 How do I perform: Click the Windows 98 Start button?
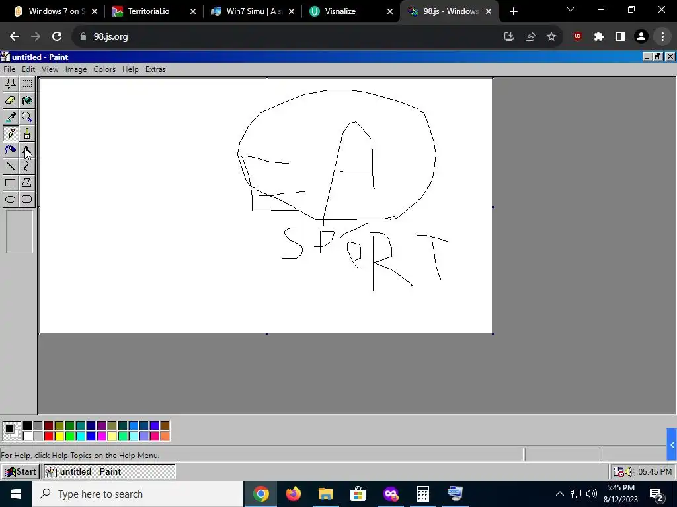[20, 471]
